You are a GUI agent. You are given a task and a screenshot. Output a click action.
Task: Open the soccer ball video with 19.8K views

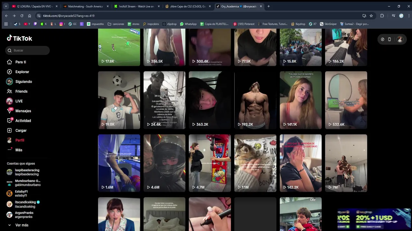tap(119, 100)
